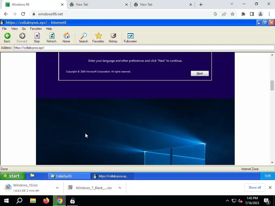The height and width of the screenshot is (206, 275).
Task: Expand Windows_10.iso download options
Action: click(57, 188)
